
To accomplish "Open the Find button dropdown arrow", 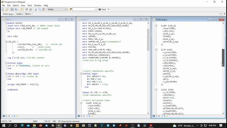I will coord(109,10).
